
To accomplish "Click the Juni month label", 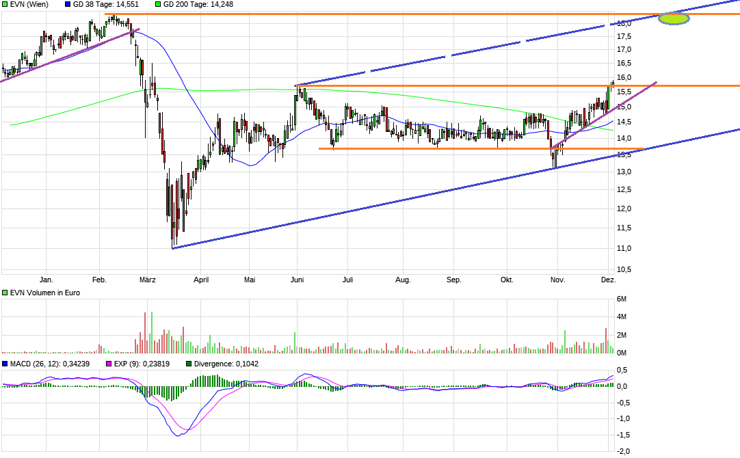I will click(x=298, y=280).
